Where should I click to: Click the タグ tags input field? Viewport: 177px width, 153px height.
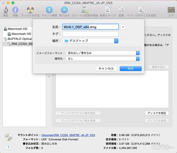pos(91,34)
